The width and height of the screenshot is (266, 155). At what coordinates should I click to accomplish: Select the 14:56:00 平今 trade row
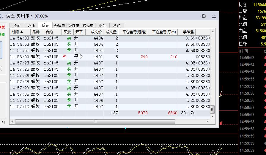click(x=110, y=57)
